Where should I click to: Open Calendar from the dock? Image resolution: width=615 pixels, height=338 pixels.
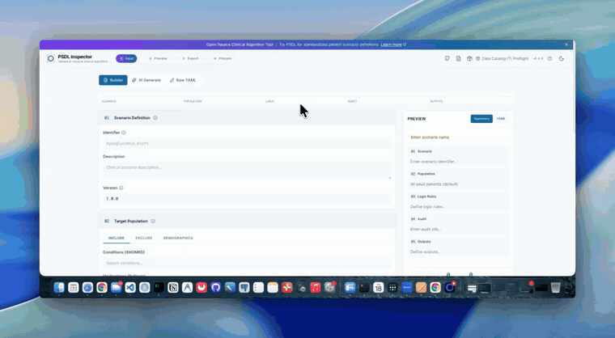(378, 287)
